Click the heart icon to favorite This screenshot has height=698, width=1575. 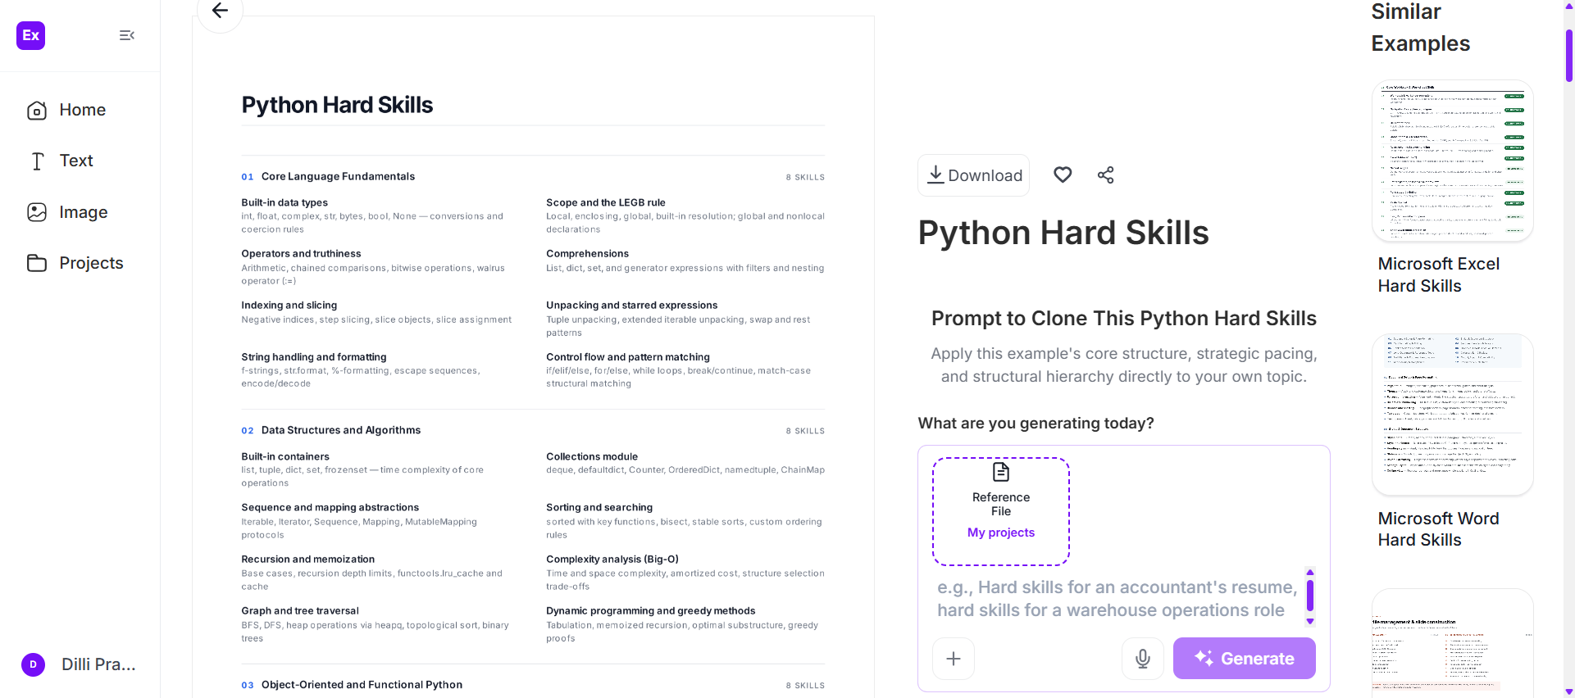pyautogui.click(x=1063, y=174)
